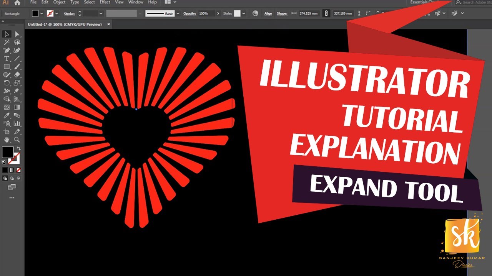Open fill color dropdown arrow
Viewport: 492px width, 276px height.
click(42, 13)
